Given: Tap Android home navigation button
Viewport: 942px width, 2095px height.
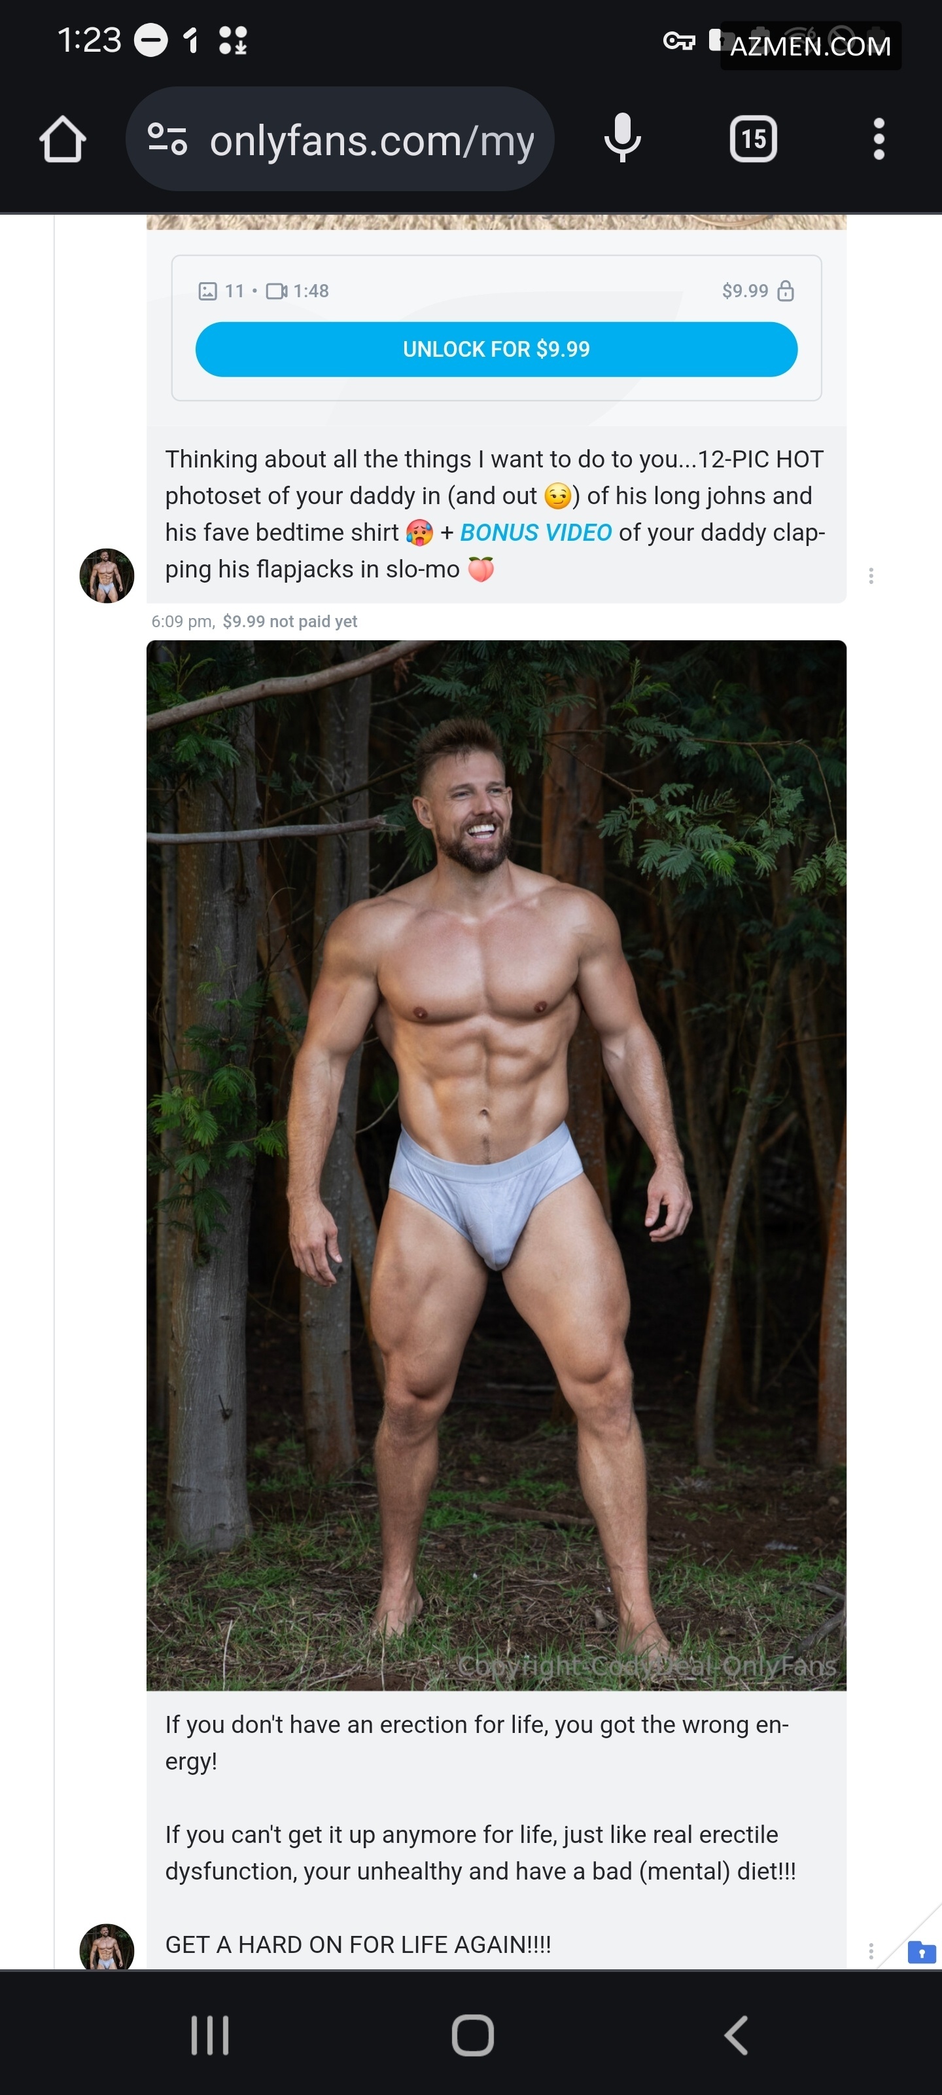Looking at the screenshot, I should (472, 2035).
